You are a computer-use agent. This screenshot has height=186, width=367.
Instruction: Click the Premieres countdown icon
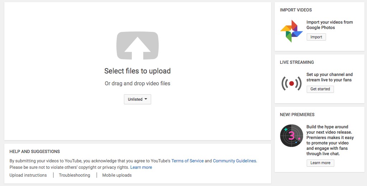pyautogui.click(x=291, y=135)
